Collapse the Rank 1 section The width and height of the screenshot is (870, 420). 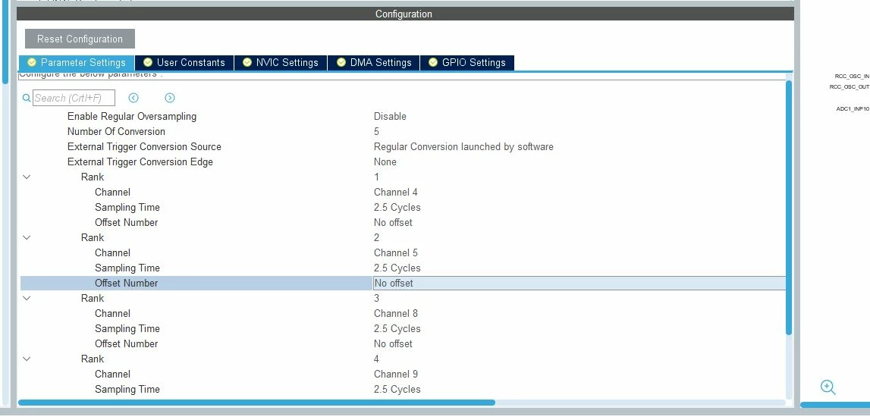point(26,177)
